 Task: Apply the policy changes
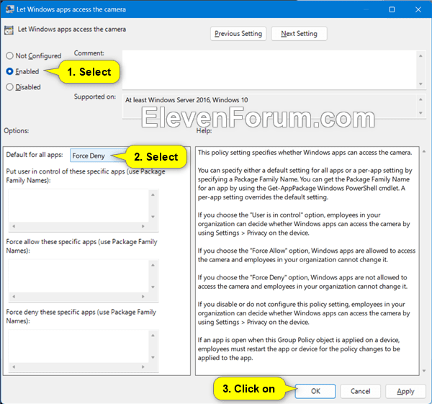click(x=405, y=391)
